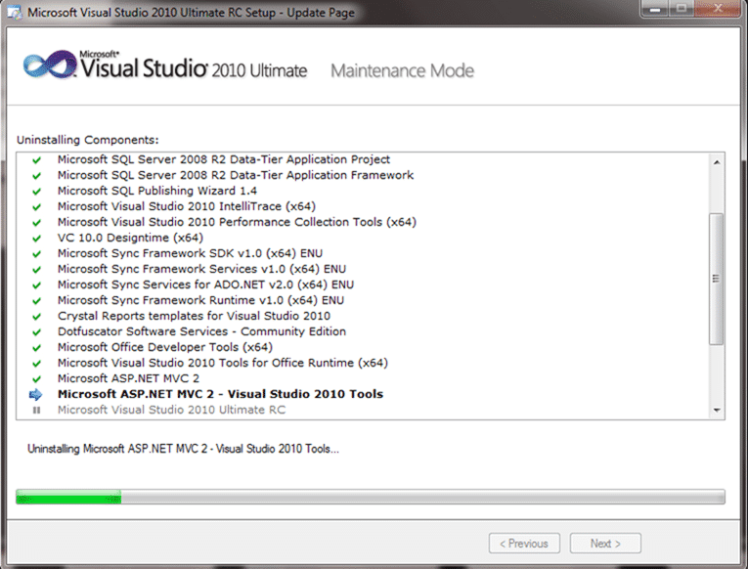
Task: Click checkmark beside Crystal Reports templates
Action: tap(36, 317)
